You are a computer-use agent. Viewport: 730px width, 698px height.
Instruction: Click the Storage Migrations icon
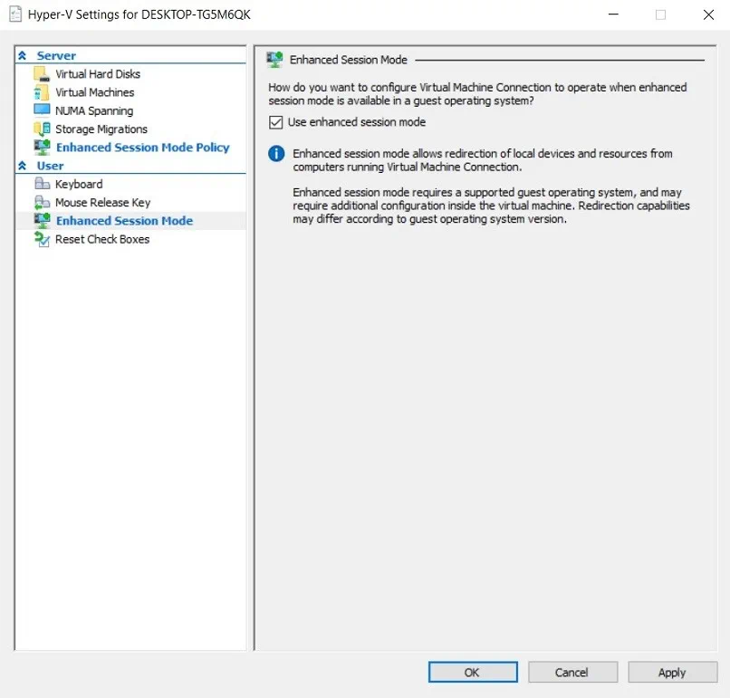42,129
